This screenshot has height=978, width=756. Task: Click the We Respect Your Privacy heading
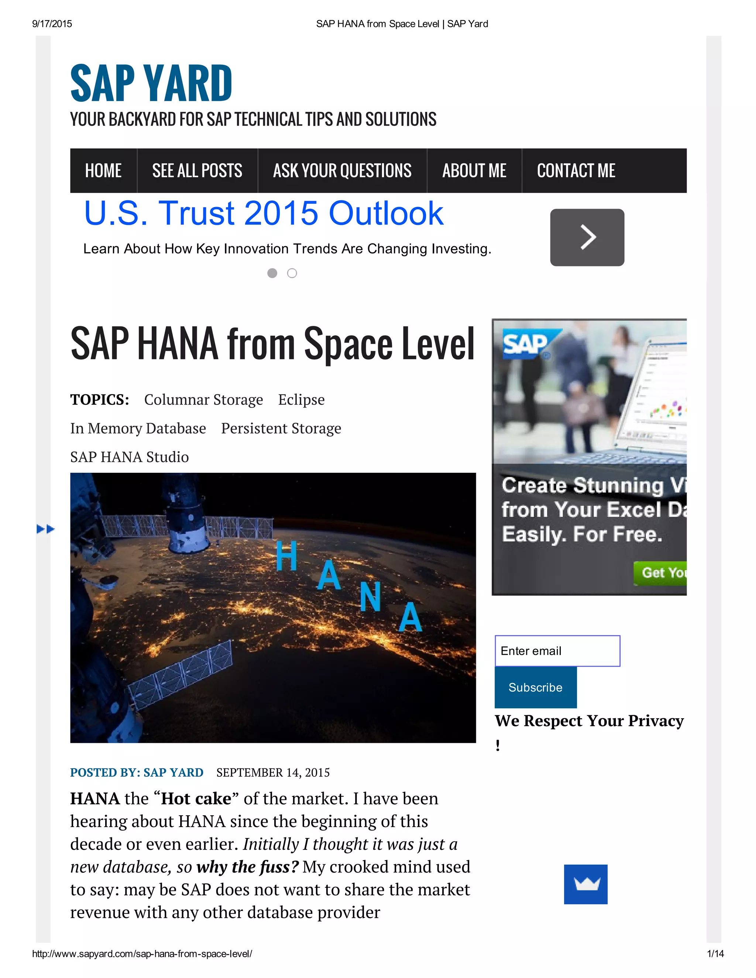589,733
